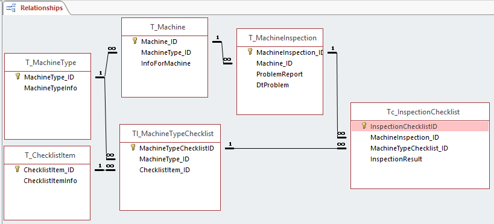Click the key icon next to MachineInspection_ID primary key
494x224 pixels.
coord(250,52)
